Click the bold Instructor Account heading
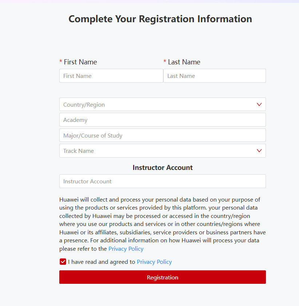 tap(163, 167)
